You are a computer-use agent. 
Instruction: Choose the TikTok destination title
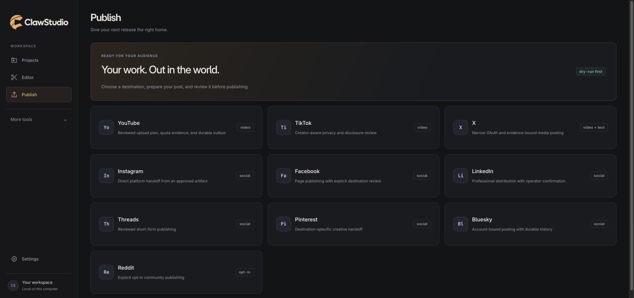click(x=303, y=123)
